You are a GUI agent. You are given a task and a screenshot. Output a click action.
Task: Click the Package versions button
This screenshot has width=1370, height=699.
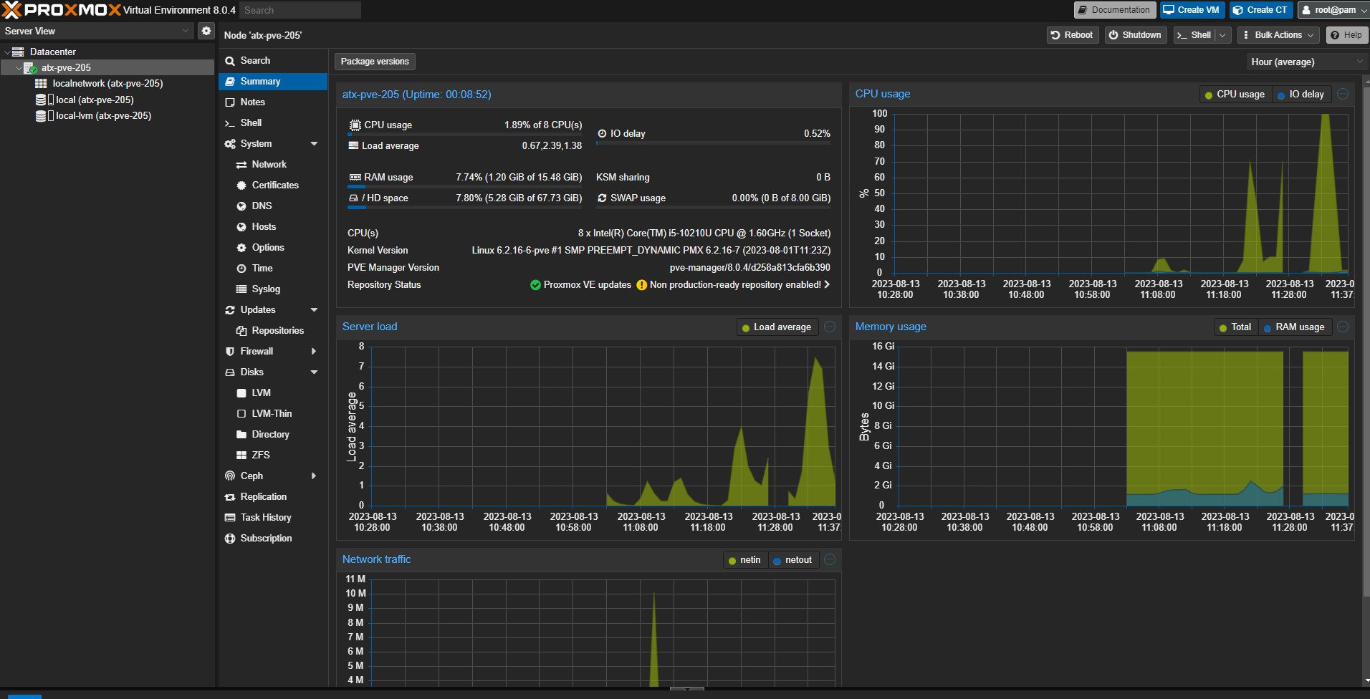[x=375, y=62]
